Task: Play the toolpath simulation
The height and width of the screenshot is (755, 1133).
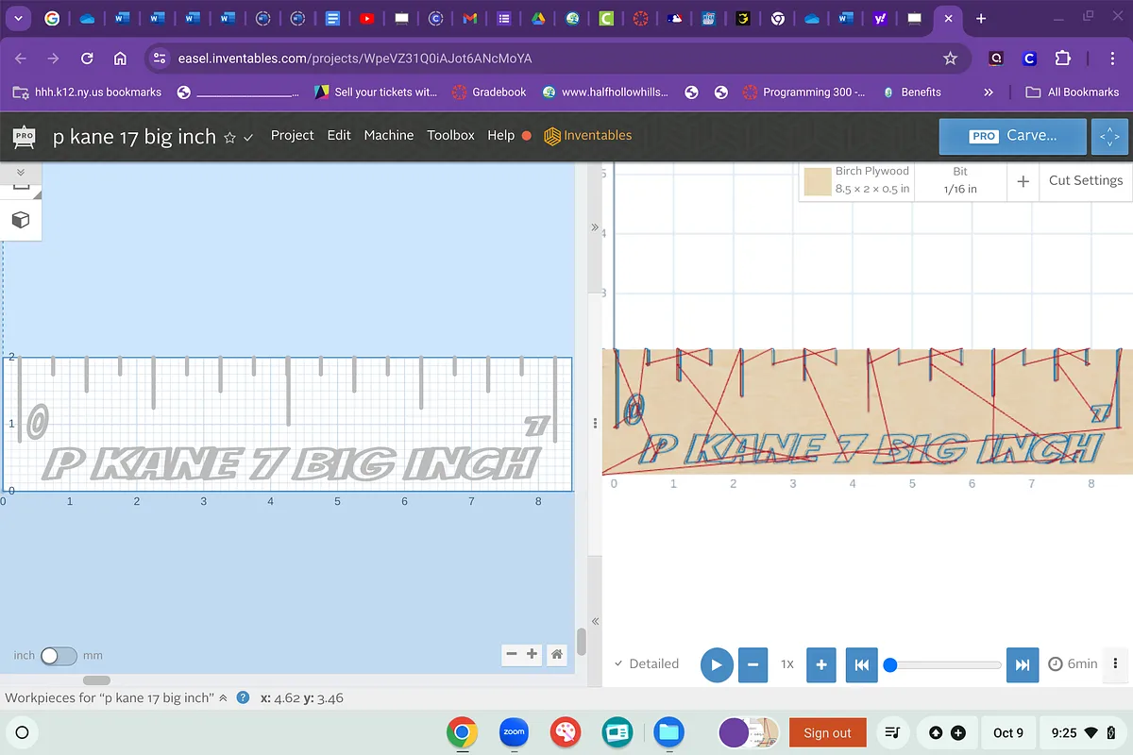Action: pos(717,664)
